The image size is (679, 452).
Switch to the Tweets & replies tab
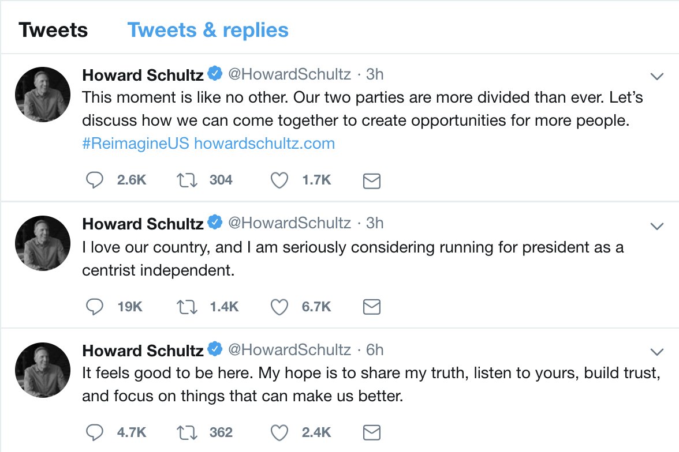pyautogui.click(x=208, y=30)
